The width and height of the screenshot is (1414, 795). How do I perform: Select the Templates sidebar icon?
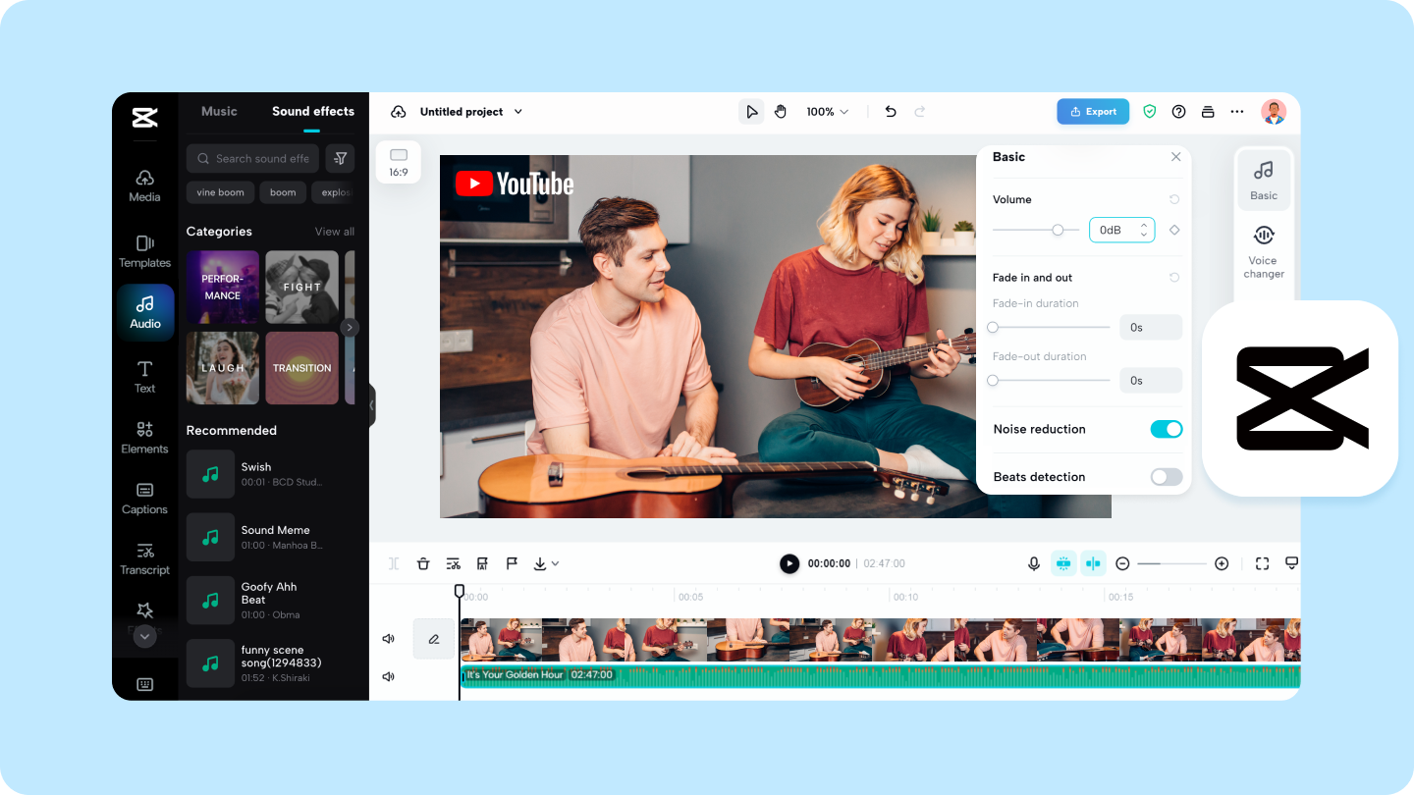point(144,251)
